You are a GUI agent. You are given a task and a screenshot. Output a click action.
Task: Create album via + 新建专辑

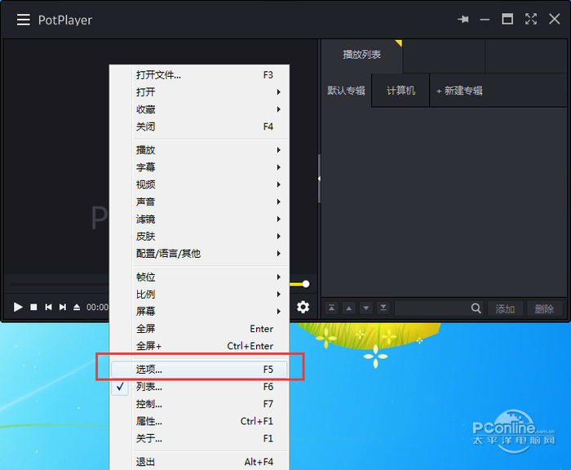(x=459, y=91)
